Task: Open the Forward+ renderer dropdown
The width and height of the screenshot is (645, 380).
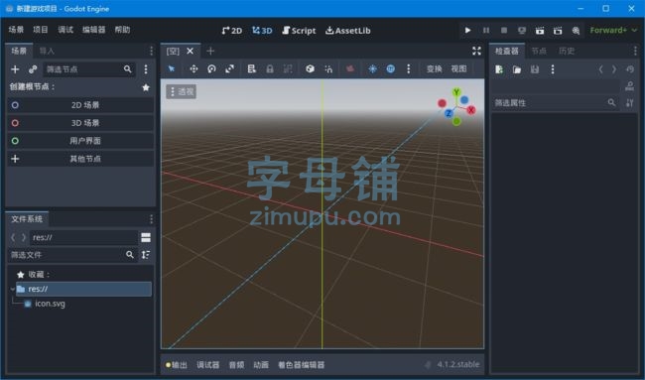Action: (613, 30)
